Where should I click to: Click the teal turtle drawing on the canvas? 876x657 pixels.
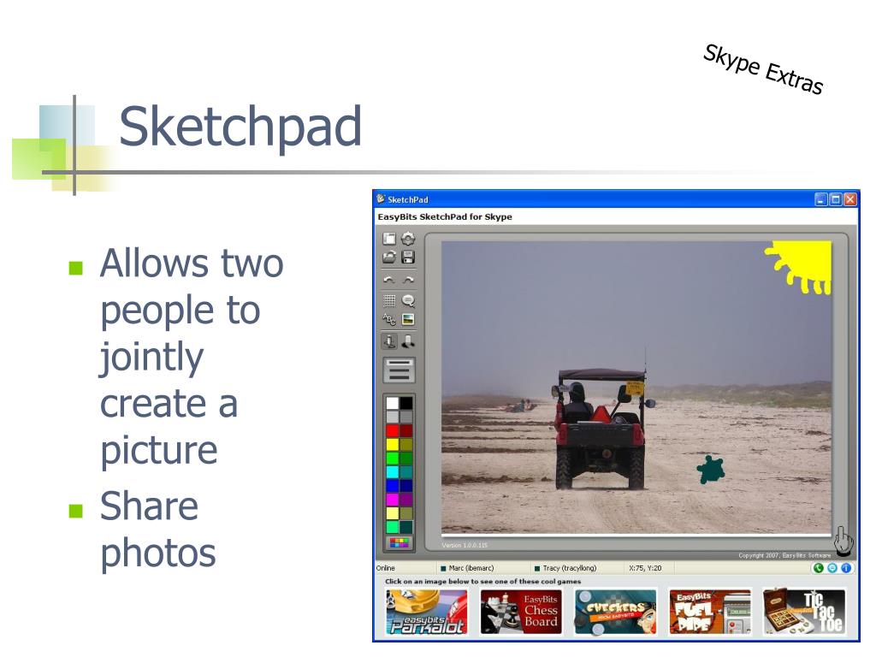(711, 470)
